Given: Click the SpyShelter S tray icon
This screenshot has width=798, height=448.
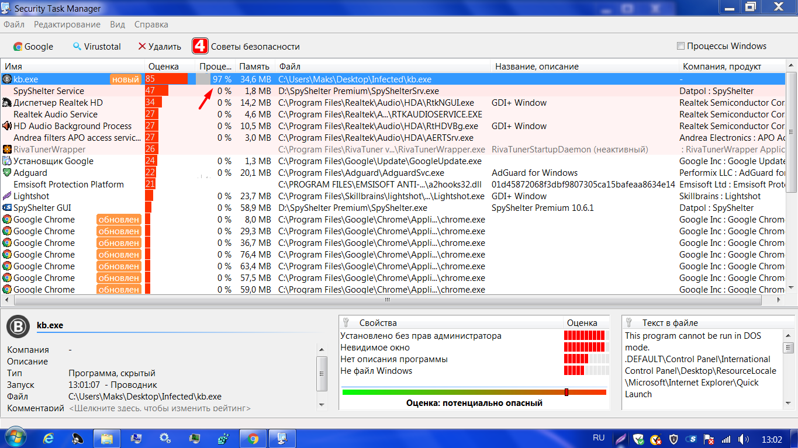Looking at the screenshot, I should (x=691, y=439).
